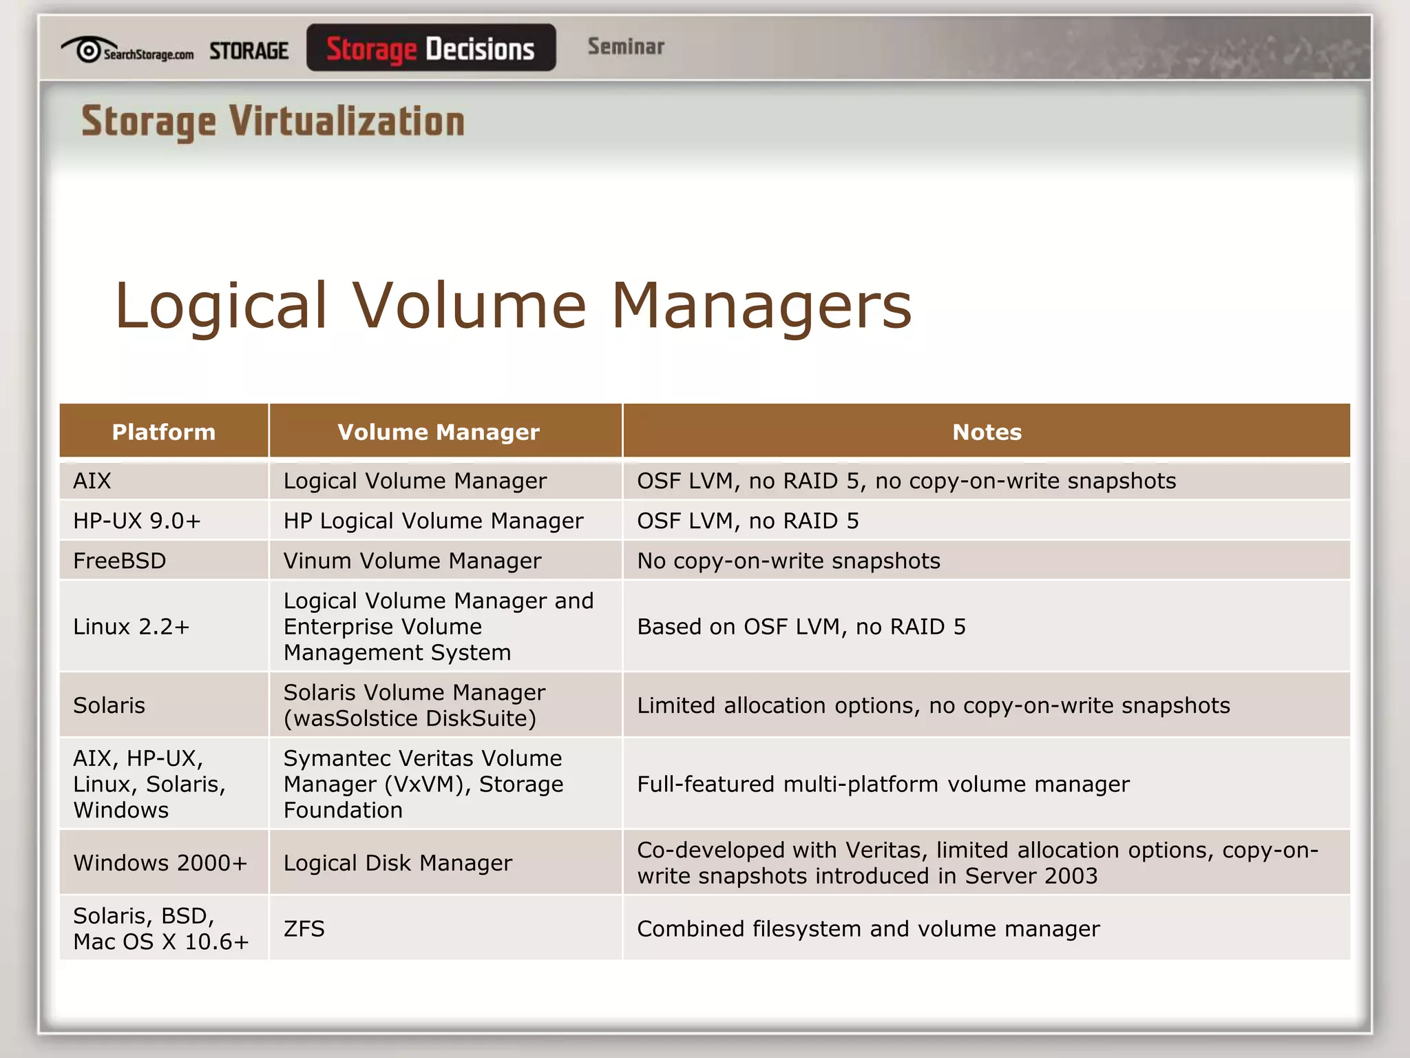Viewport: 1410px width, 1058px height.
Task: Select the Windows 2000+ cell
Action: [x=160, y=863]
